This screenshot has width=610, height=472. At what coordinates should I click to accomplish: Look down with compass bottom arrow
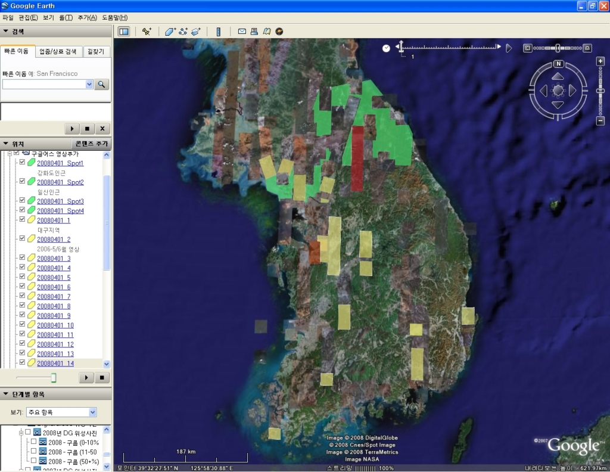tap(558, 105)
